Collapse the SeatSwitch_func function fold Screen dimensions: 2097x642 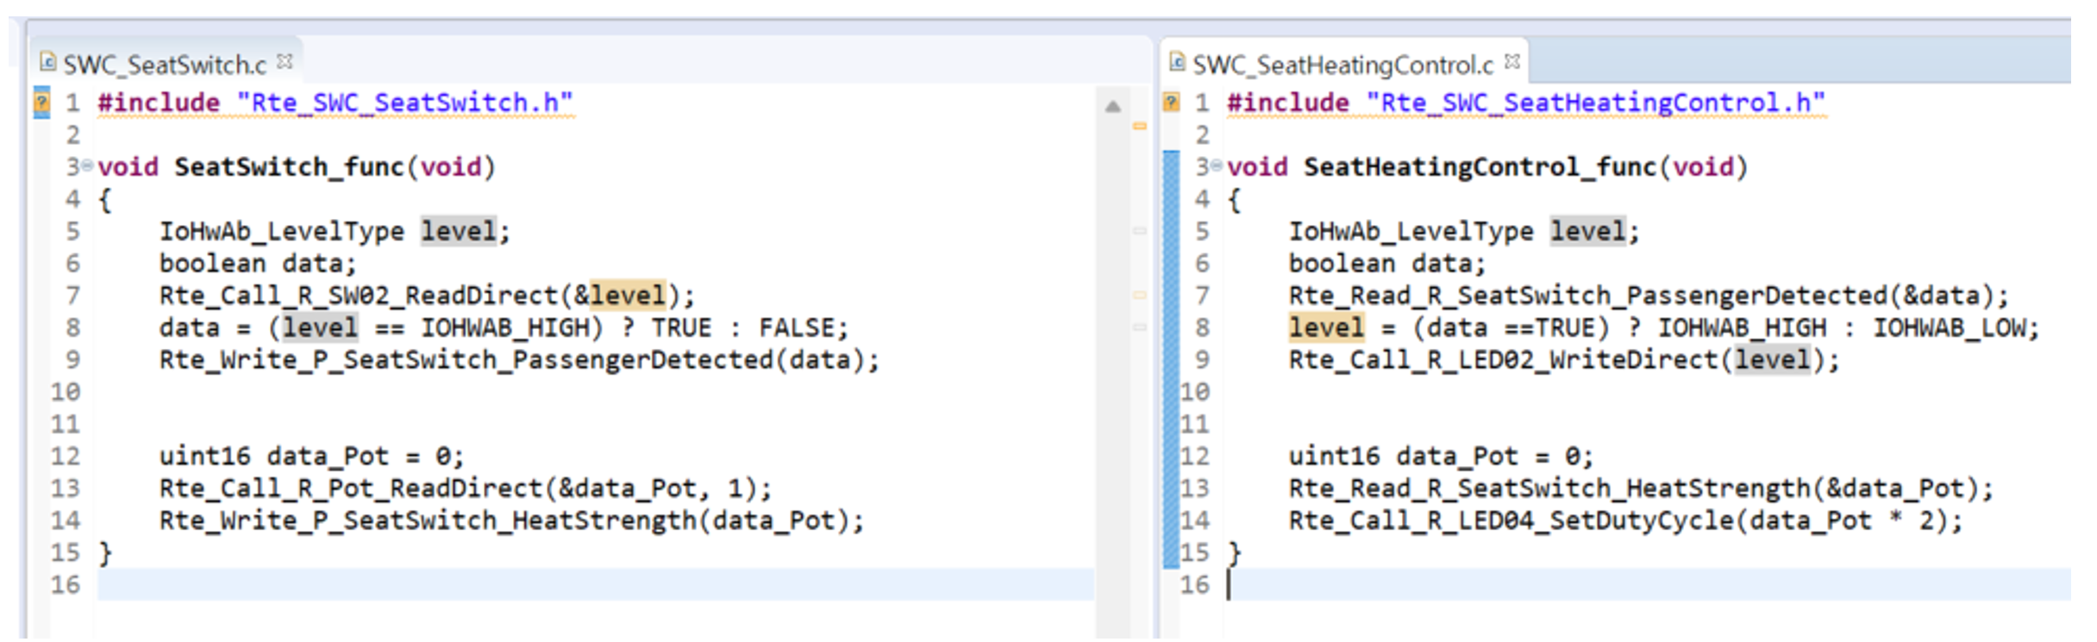tap(87, 165)
